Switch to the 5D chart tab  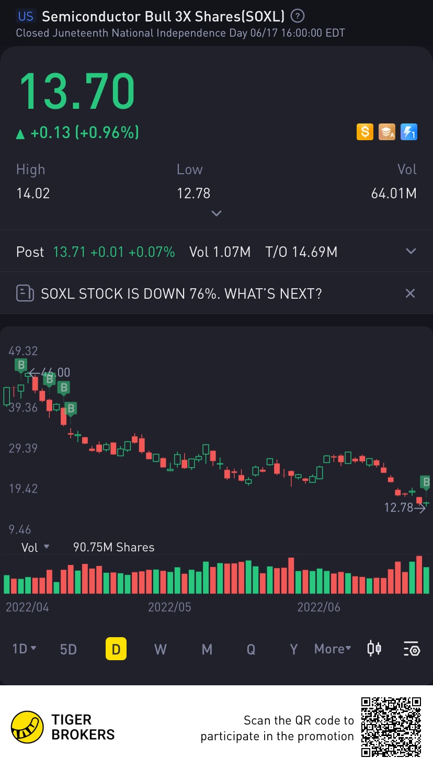tap(69, 649)
